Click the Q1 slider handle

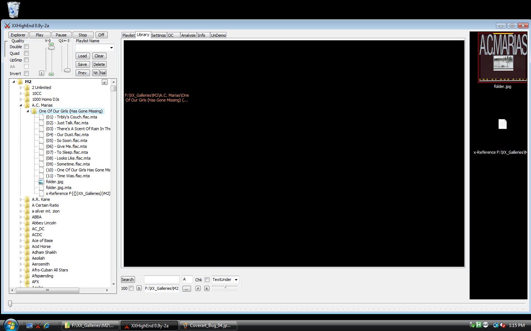(67, 70)
